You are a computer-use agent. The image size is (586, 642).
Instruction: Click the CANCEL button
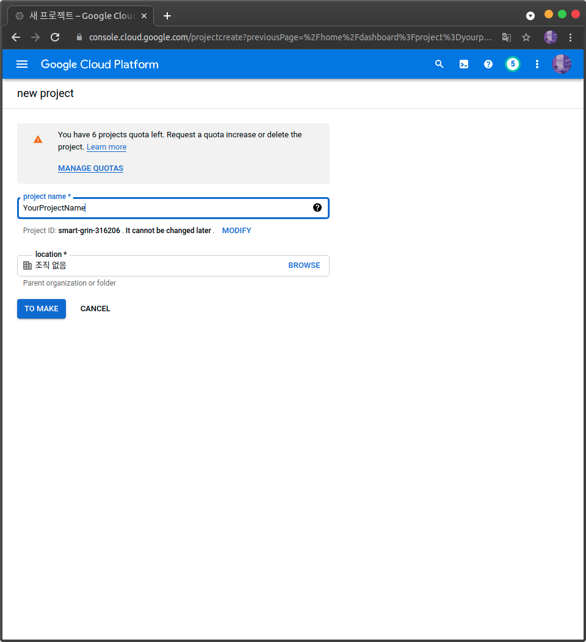pyautogui.click(x=95, y=309)
